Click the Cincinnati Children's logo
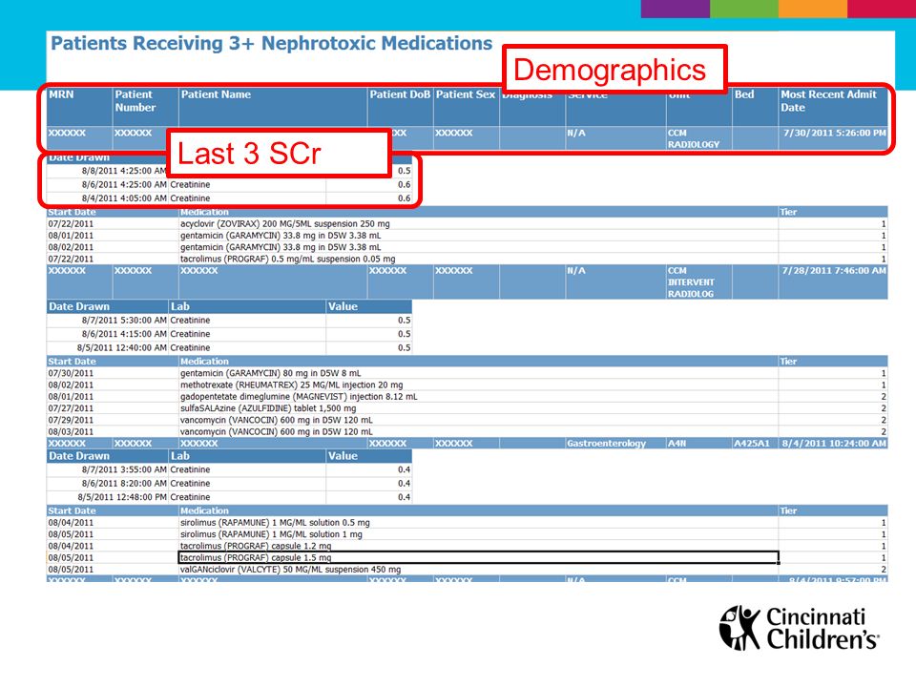Viewport: 916px width, 687px height. point(800,628)
